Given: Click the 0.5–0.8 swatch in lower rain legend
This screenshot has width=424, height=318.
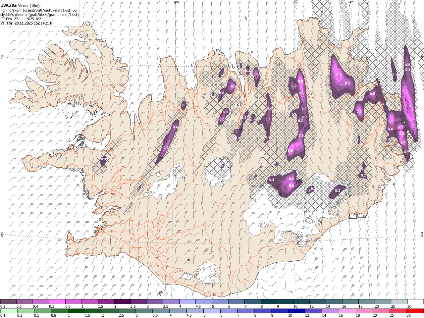Looking at the screenshot, I should [43, 311].
